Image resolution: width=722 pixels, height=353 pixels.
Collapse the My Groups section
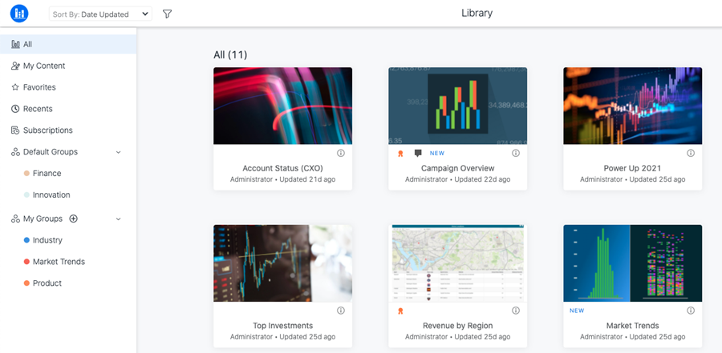119,219
